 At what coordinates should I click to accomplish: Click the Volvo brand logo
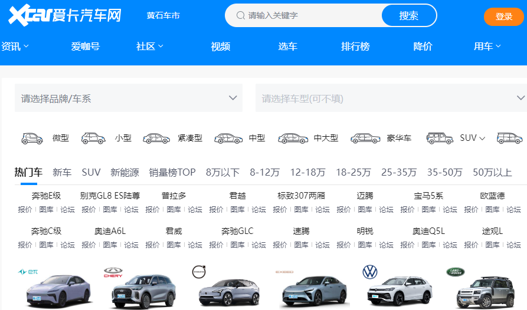(x=199, y=272)
